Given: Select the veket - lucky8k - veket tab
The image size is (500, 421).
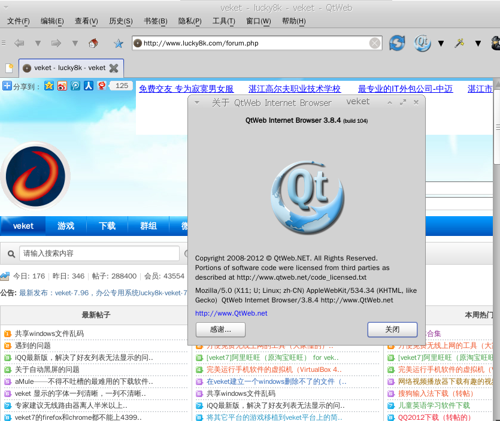Looking at the screenshot, I should click(71, 68).
